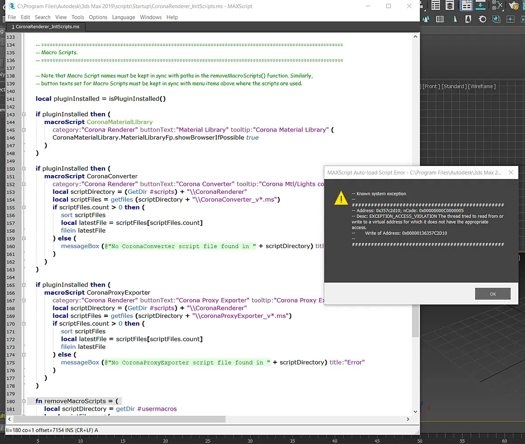Click the MAXScript editor window icon

(12, 6)
